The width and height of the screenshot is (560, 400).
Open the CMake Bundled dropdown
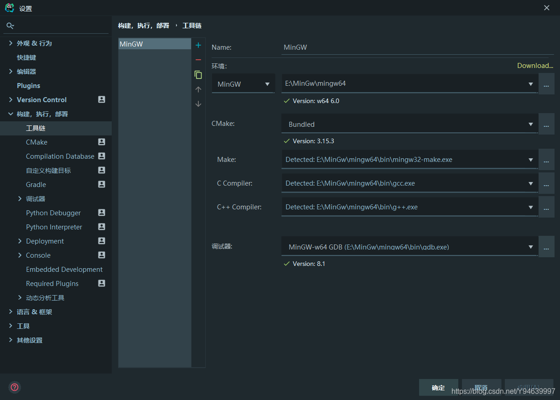tap(531, 124)
